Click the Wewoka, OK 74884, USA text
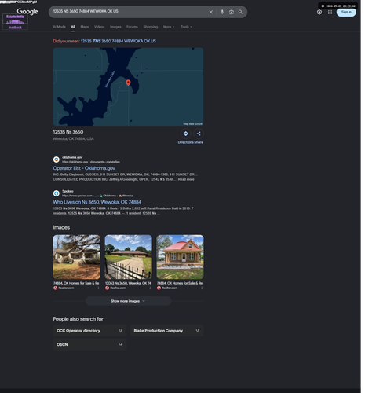Image resolution: width=365 pixels, height=393 pixels. point(74,140)
